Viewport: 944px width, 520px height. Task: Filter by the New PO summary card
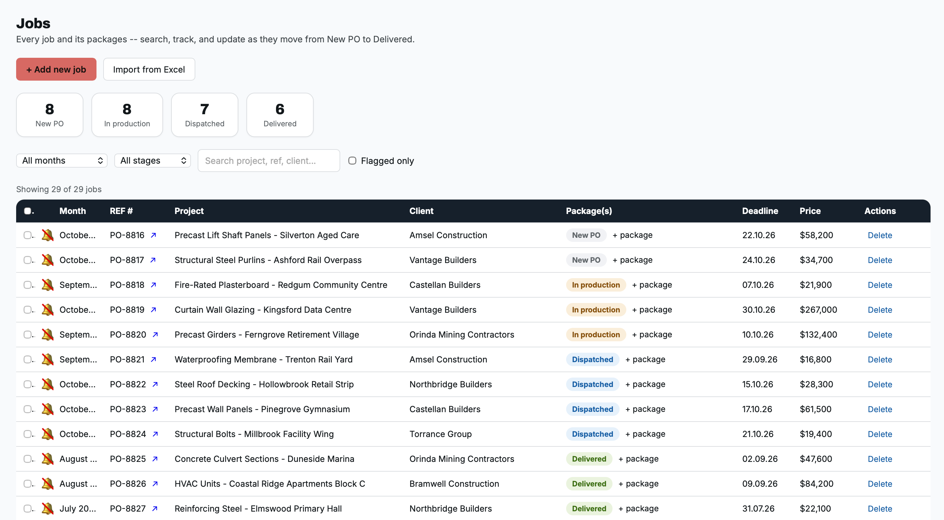point(49,115)
